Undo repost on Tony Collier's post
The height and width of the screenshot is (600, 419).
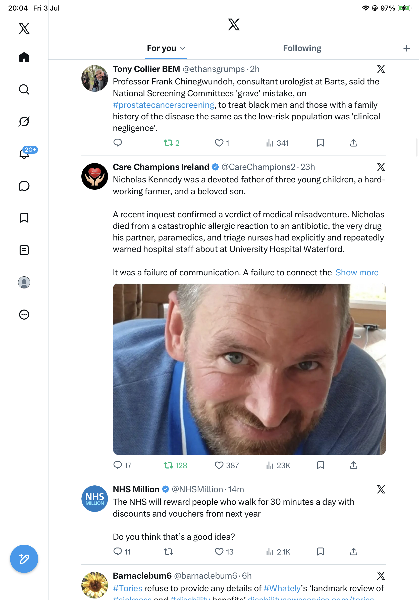point(168,143)
